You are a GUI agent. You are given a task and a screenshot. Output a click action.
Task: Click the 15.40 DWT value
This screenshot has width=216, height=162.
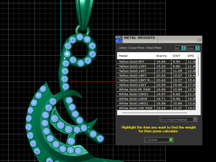pyautogui.click(x=177, y=85)
